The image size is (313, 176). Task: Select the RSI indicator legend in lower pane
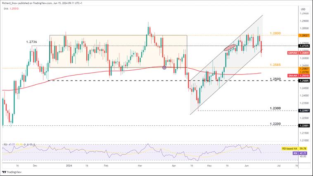tap(10, 145)
